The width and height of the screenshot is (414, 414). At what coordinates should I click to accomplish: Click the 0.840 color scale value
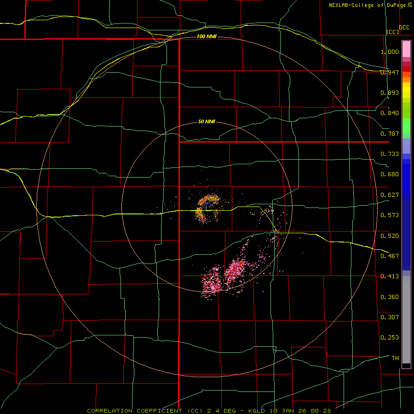[390, 113]
